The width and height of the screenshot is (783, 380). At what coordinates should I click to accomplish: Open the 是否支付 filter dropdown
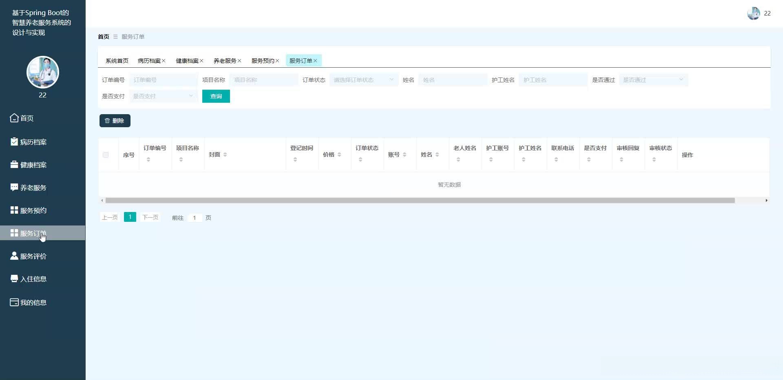(163, 96)
